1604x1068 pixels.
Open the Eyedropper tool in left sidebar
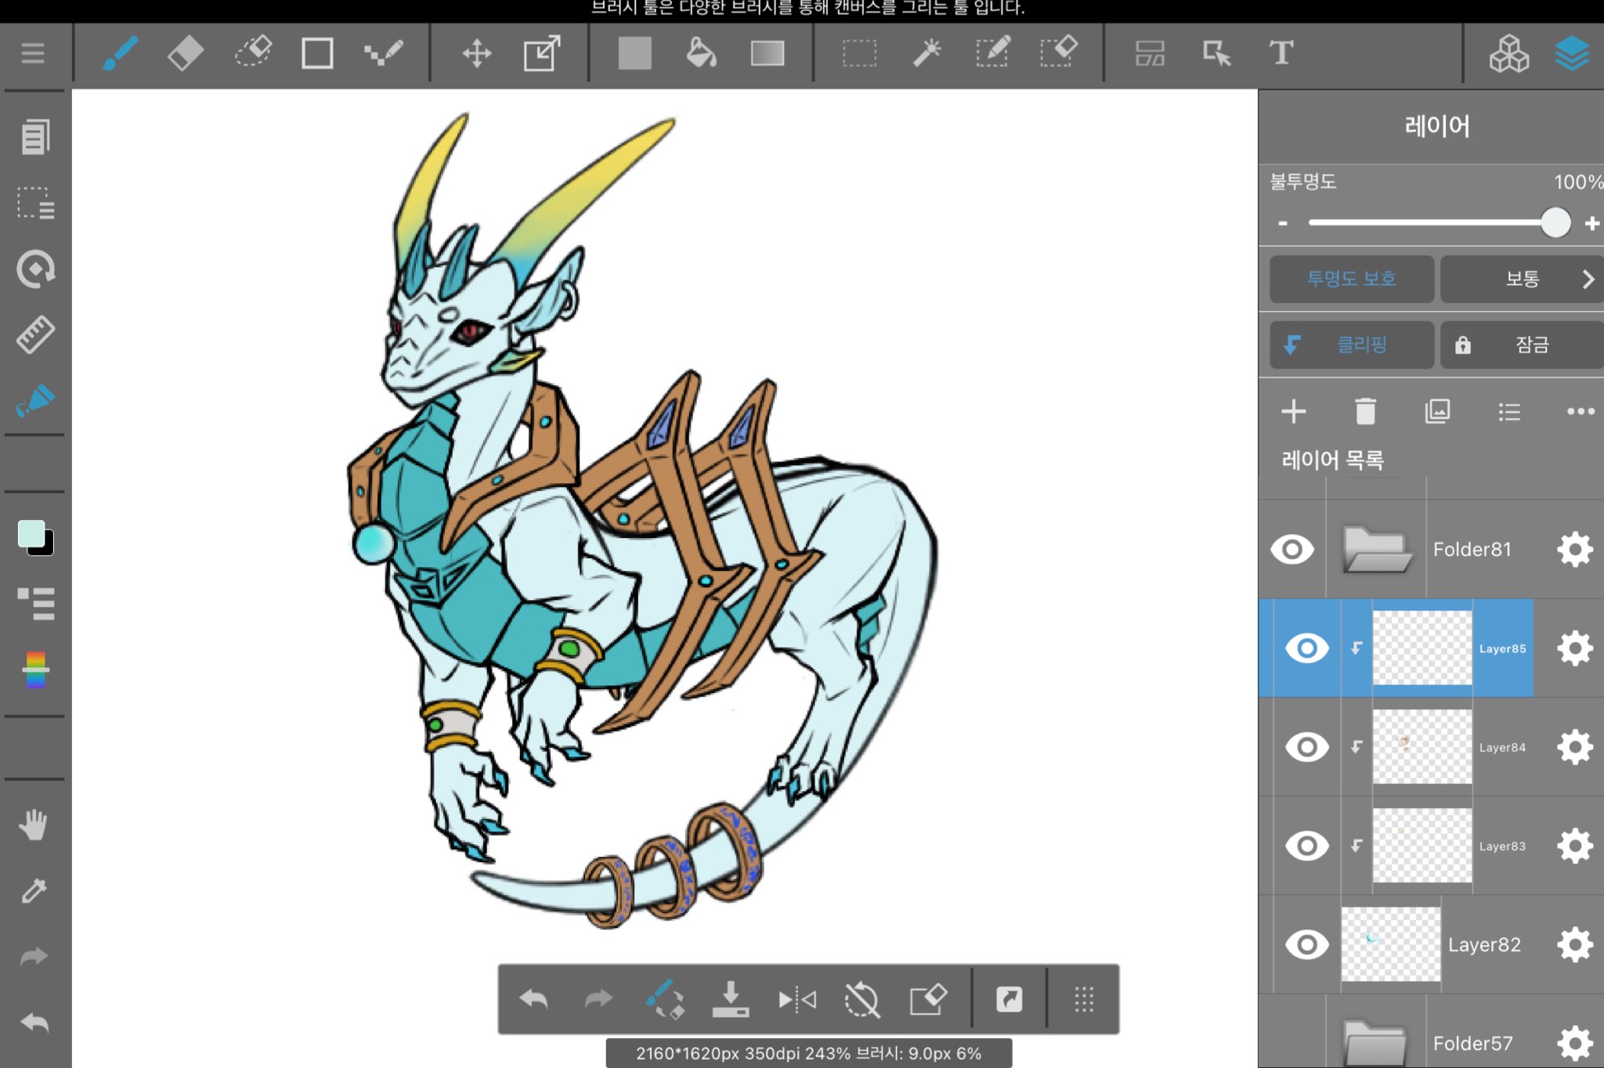point(34,890)
